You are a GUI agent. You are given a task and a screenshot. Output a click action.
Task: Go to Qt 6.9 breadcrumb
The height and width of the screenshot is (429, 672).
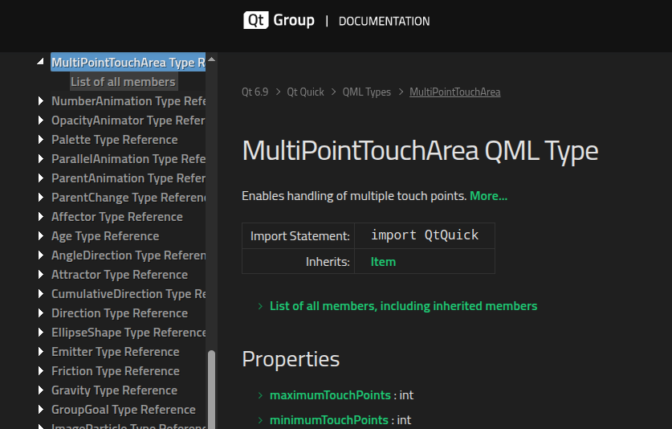tap(255, 92)
